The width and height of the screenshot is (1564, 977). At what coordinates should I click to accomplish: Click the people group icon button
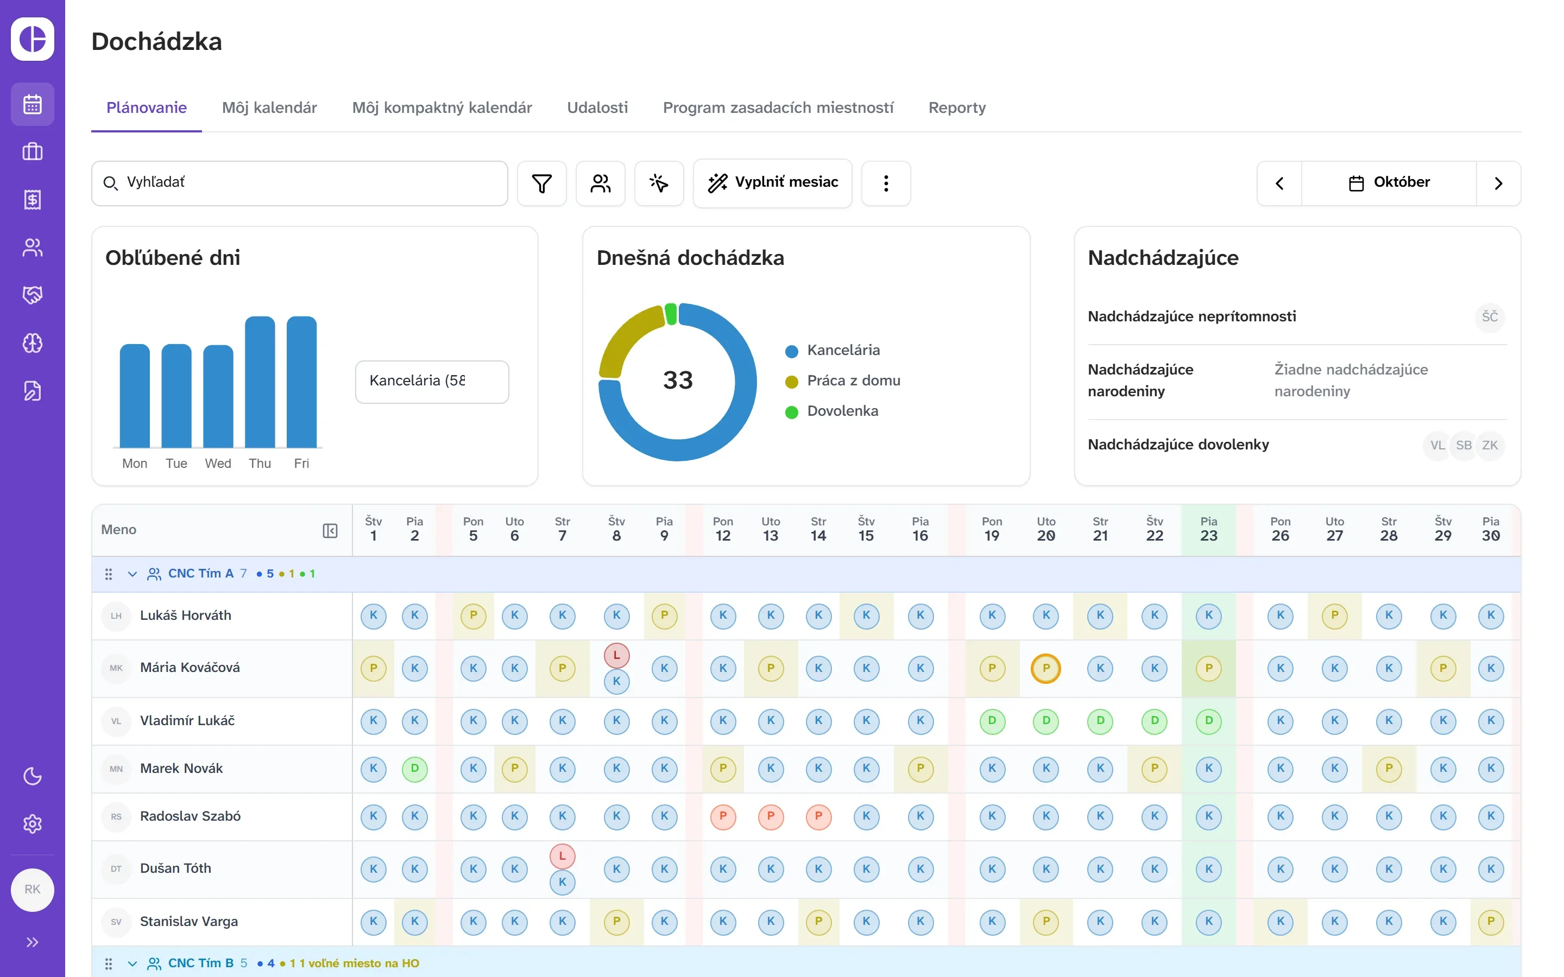[x=601, y=183]
